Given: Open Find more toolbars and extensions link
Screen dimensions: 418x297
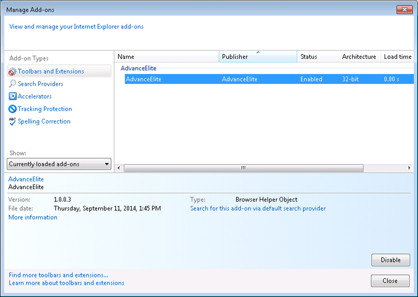Looking at the screenshot, I should point(59,275).
